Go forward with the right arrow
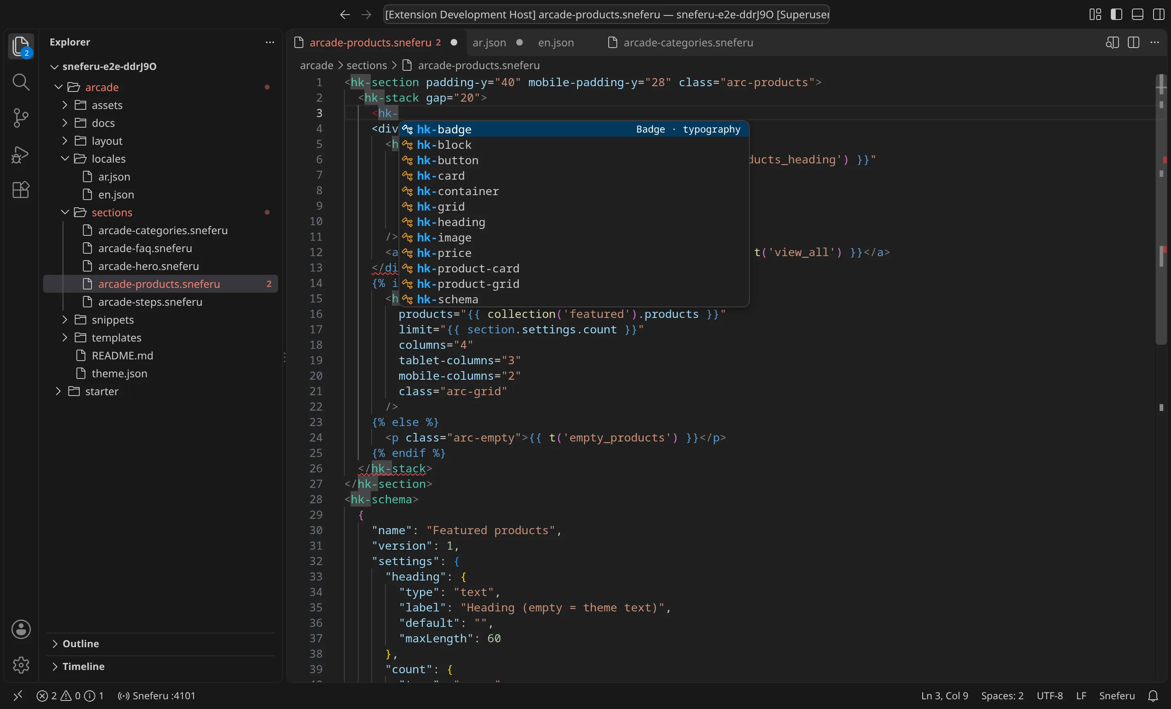Viewport: 1171px width, 709px height. pyautogui.click(x=366, y=15)
